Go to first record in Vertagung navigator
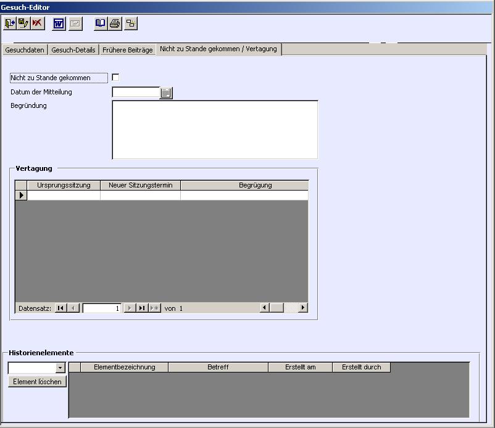 coord(60,308)
